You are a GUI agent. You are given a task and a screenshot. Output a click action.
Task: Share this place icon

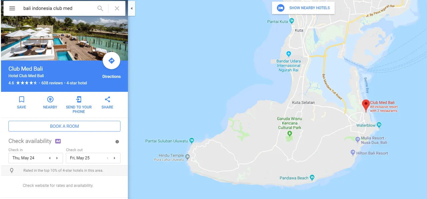point(107,99)
